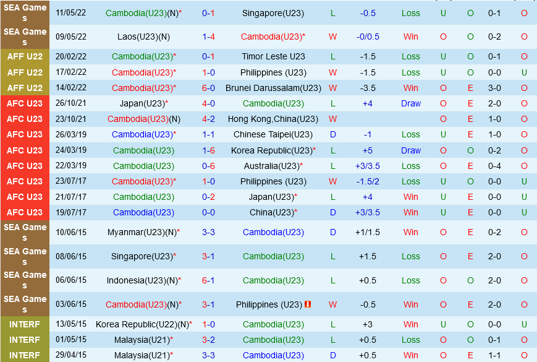Click the D result in Chinese Taipei row
Viewport: 537px width, 362px height.
[332, 134]
